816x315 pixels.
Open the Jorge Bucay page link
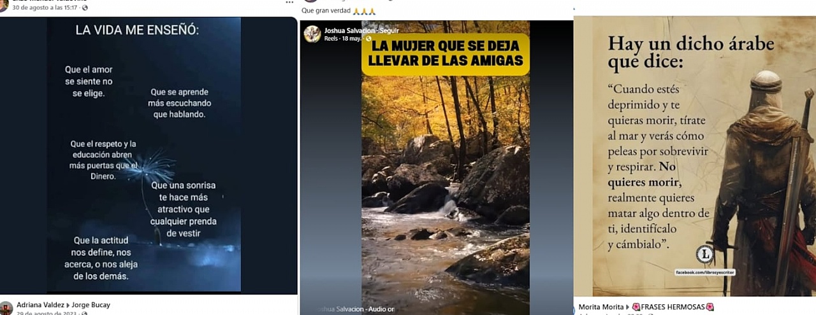(90, 305)
